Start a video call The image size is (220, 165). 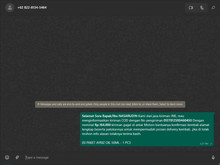(191, 7)
